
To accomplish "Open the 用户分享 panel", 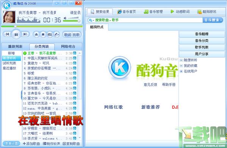I will point(202,54).
